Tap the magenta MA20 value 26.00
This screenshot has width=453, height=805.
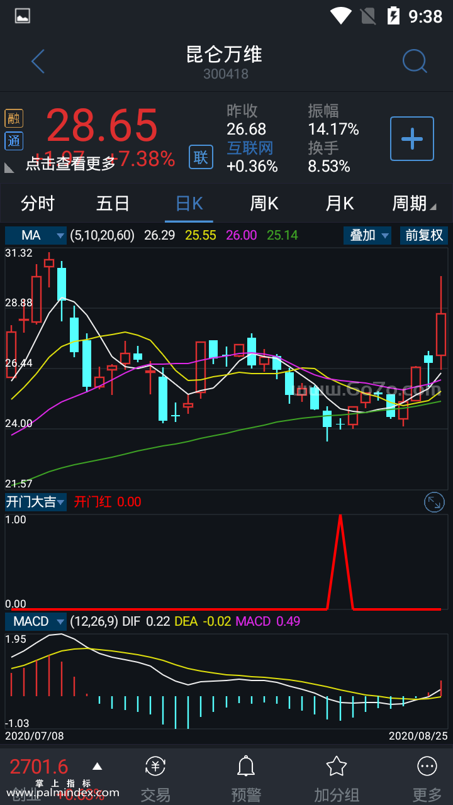[x=242, y=235]
